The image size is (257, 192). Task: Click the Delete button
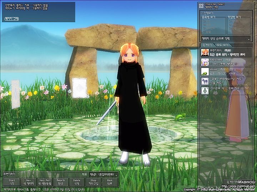[x=77, y=182]
